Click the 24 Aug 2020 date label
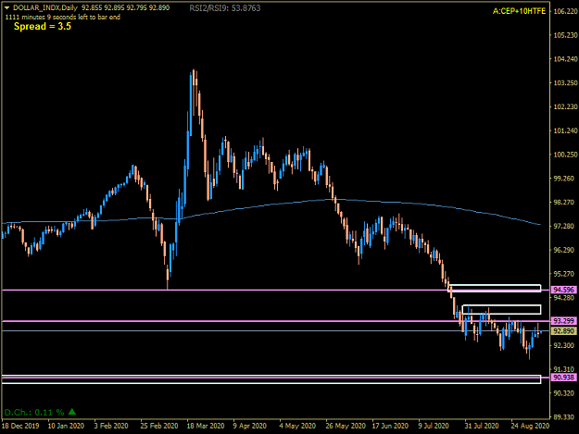This screenshot has height=434, width=579. (x=530, y=426)
